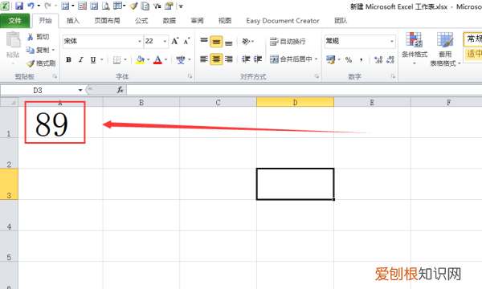Align cell text right
Viewport: 482px width, 289px height.
pos(228,59)
